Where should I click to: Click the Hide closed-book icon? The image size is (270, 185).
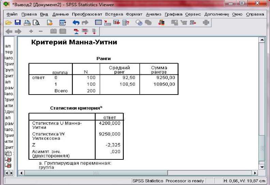(x=63, y=31)
